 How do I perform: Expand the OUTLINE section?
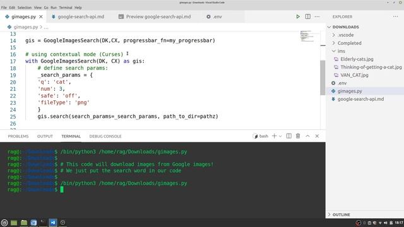pyautogui.click(x=341, y=214)
